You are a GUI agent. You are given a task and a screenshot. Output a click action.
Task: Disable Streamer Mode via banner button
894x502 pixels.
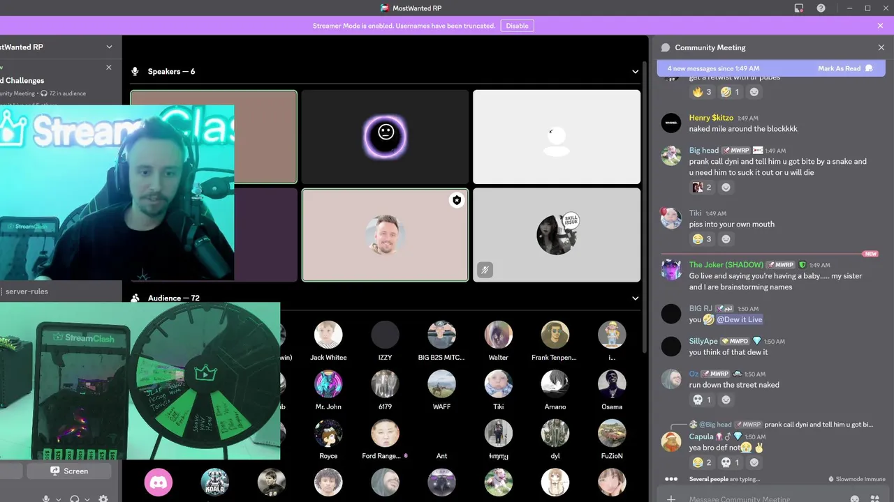click(x=517, y=26)
